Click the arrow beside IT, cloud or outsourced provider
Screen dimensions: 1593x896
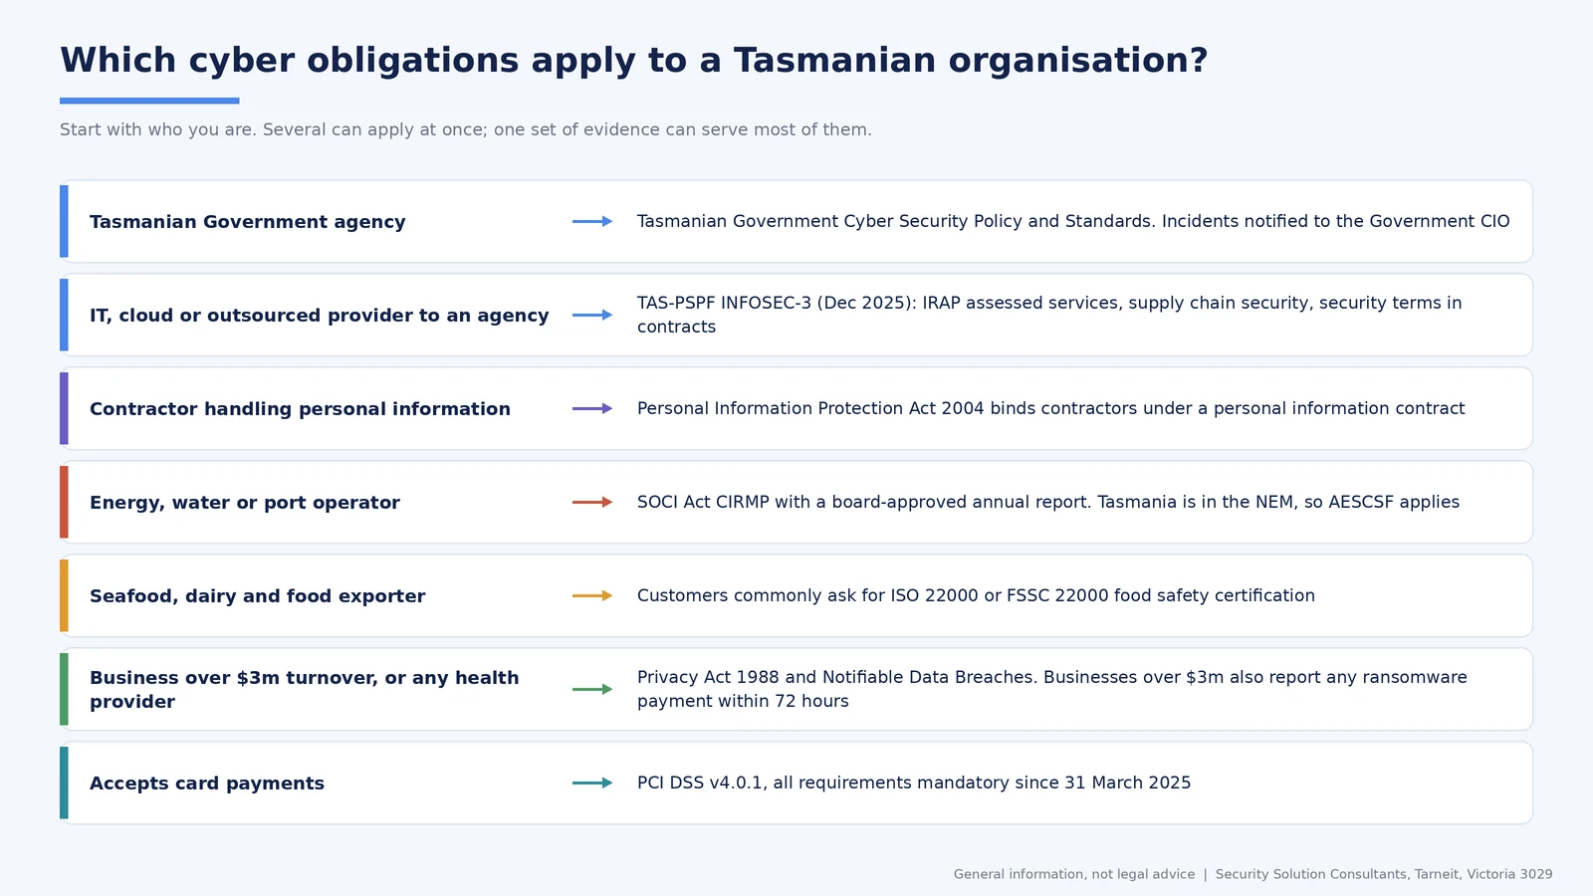[x=592, y=315]
